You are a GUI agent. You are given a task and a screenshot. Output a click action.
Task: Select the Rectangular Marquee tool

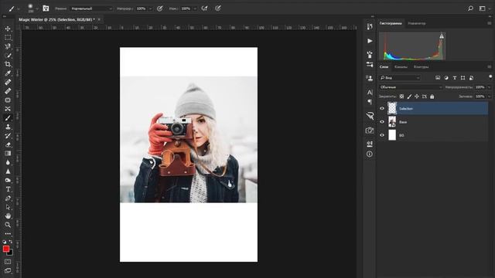(x=8, y=38)
